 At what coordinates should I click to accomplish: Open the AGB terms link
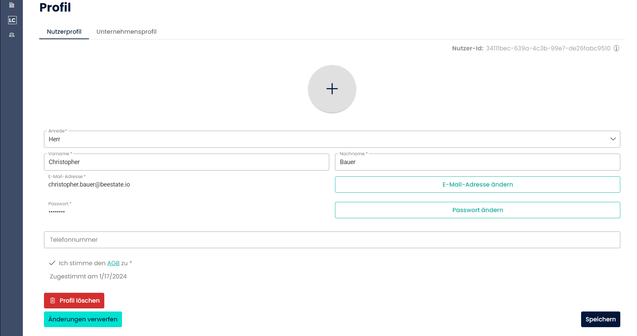(113, 263)
